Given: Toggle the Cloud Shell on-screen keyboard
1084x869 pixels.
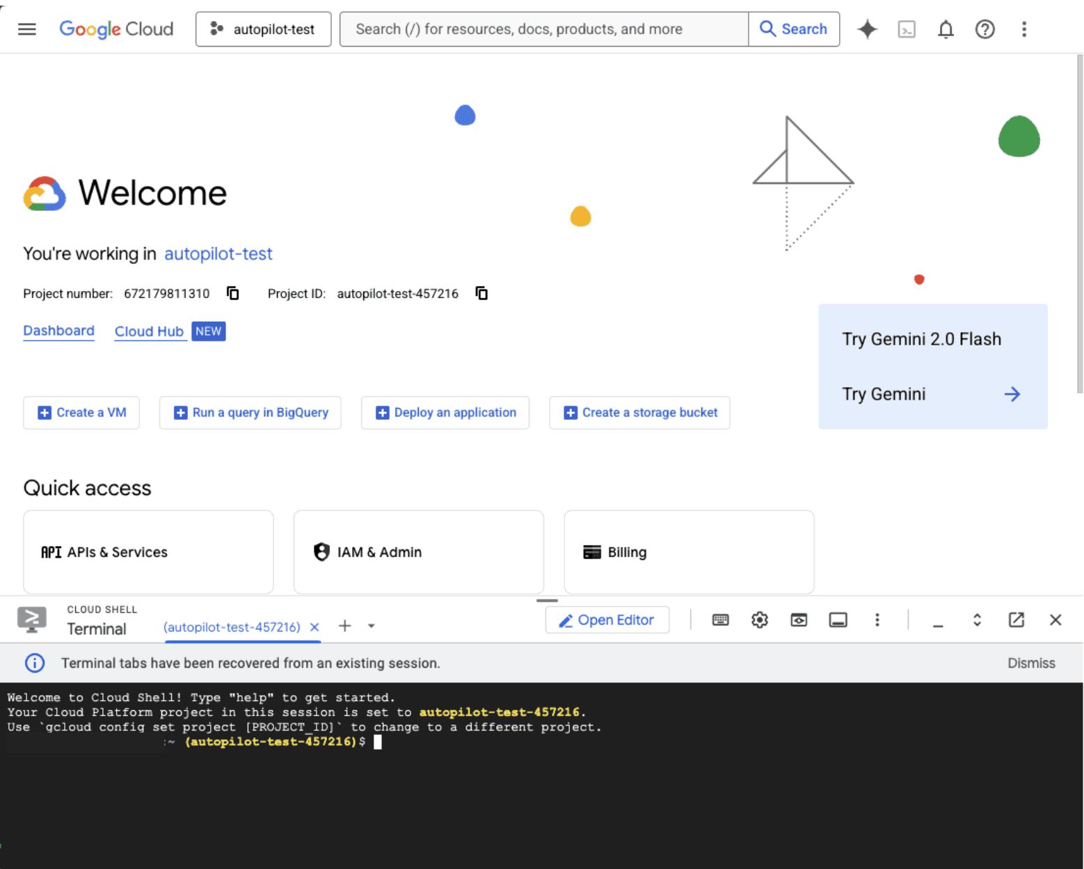Looking at the screenshot, I should tap(721, 620).
